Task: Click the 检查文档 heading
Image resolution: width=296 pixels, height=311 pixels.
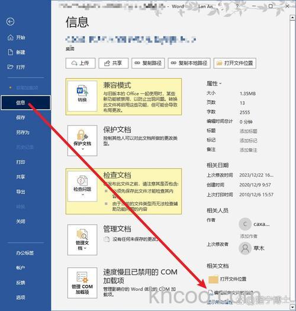Action: 117,175
